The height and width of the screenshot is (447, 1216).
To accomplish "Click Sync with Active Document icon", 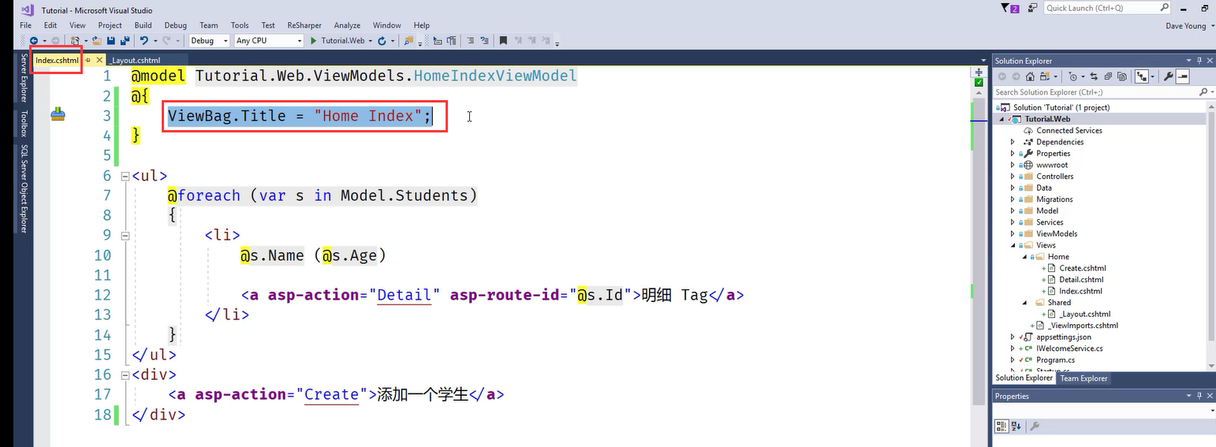I will point(1094,76).
